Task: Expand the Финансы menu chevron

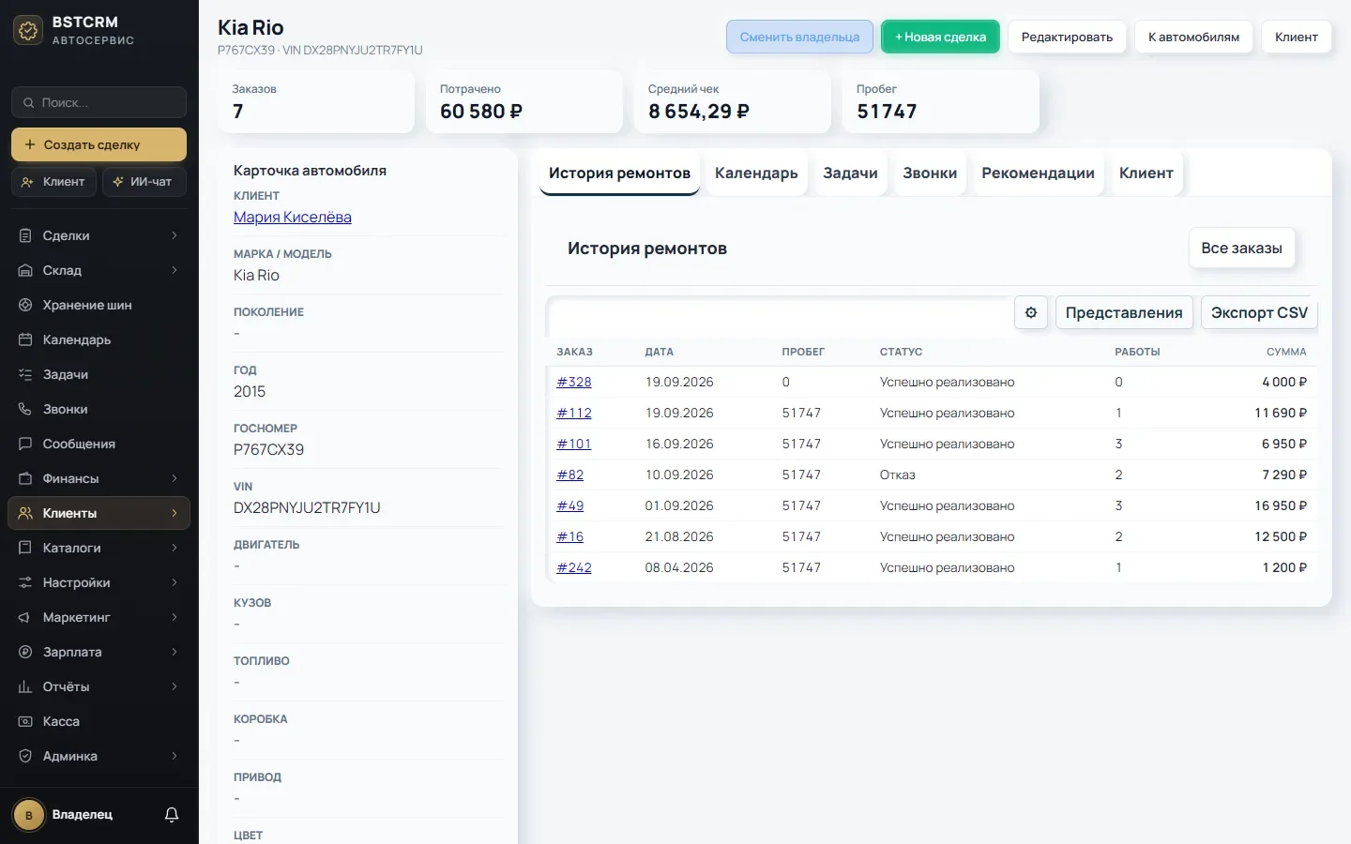Action: (x=175, y=478)
